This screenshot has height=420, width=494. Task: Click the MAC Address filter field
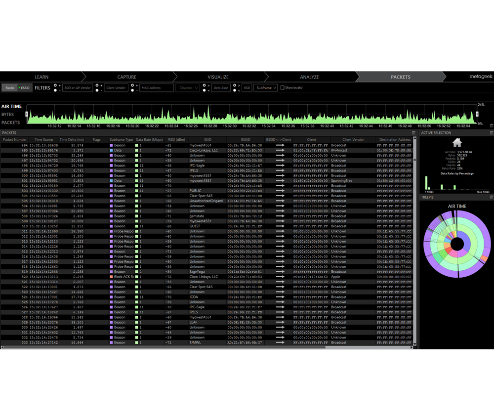pos(156,87)
